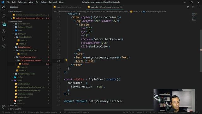Expand the RelativeDaysModal folder
The width and height of the screenshot is (202, 114).
coord(30,74)
